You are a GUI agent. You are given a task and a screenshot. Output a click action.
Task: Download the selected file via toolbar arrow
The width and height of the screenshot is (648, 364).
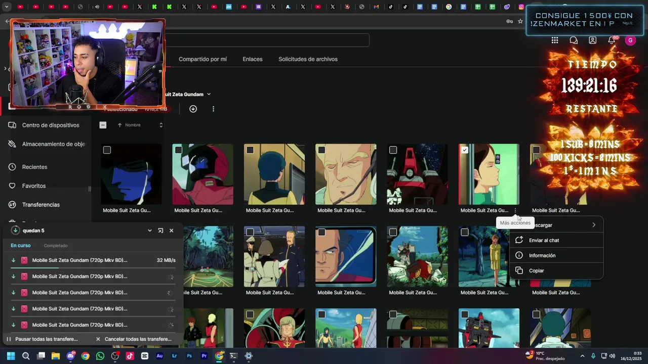point(193,109)
